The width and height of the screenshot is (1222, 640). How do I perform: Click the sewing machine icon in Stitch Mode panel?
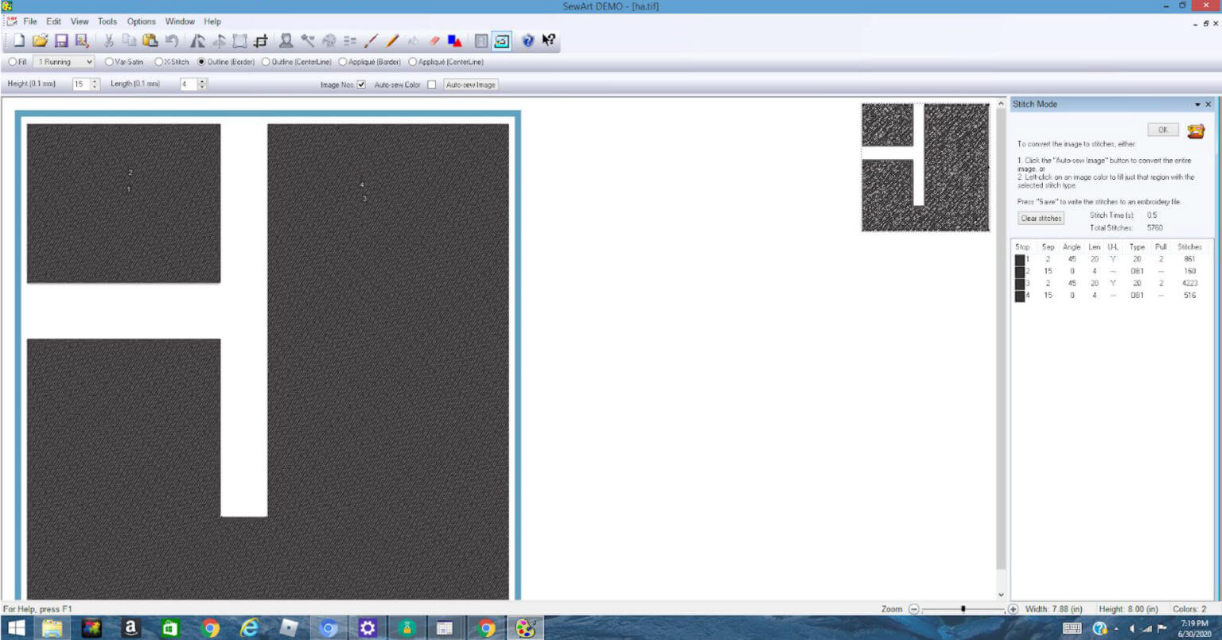tap(1195, 131)
